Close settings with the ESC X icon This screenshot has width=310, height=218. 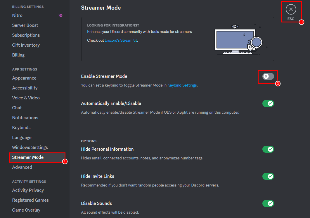coord(291,10)
